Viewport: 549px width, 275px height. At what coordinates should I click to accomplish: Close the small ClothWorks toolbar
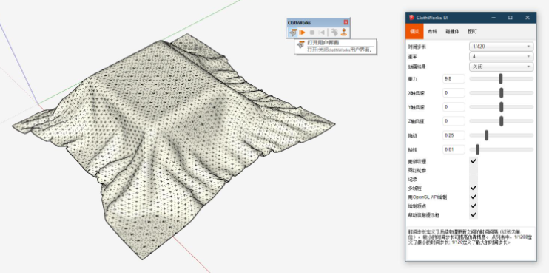(346, 22)
